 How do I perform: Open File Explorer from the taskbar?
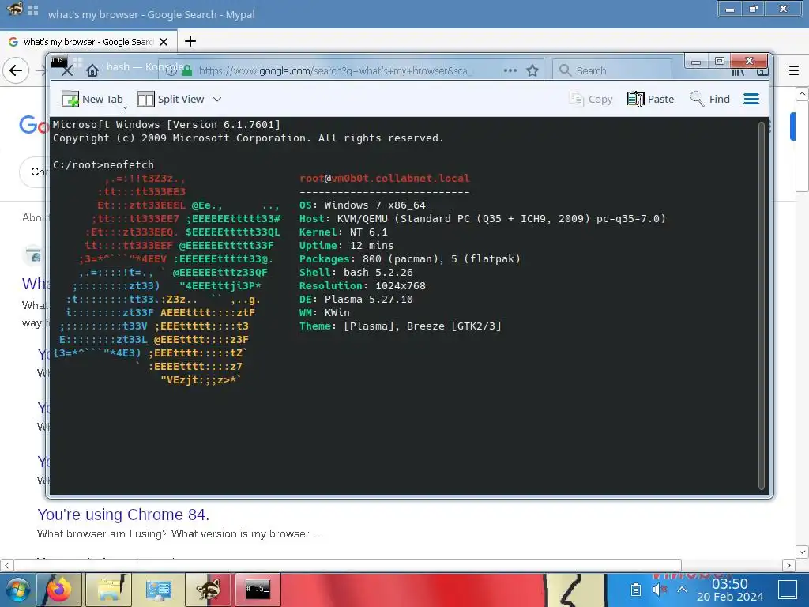click(x=109, y=590)
